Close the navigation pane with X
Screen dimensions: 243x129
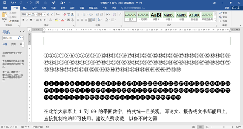(24, 31)
